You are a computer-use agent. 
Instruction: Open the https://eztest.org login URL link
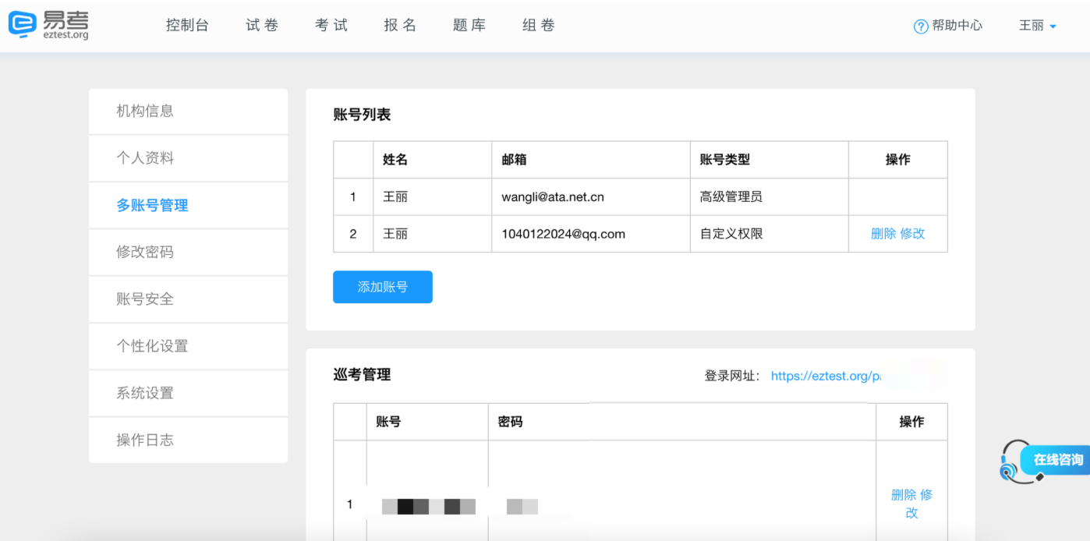click(x=826, y=376)
